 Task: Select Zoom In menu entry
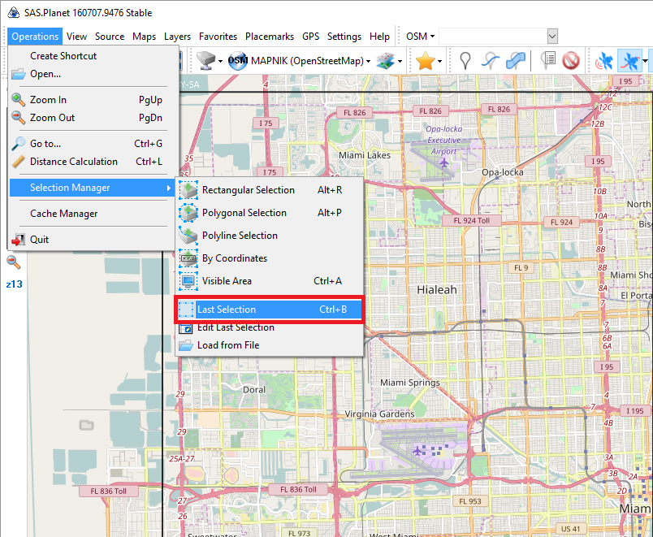92,100
